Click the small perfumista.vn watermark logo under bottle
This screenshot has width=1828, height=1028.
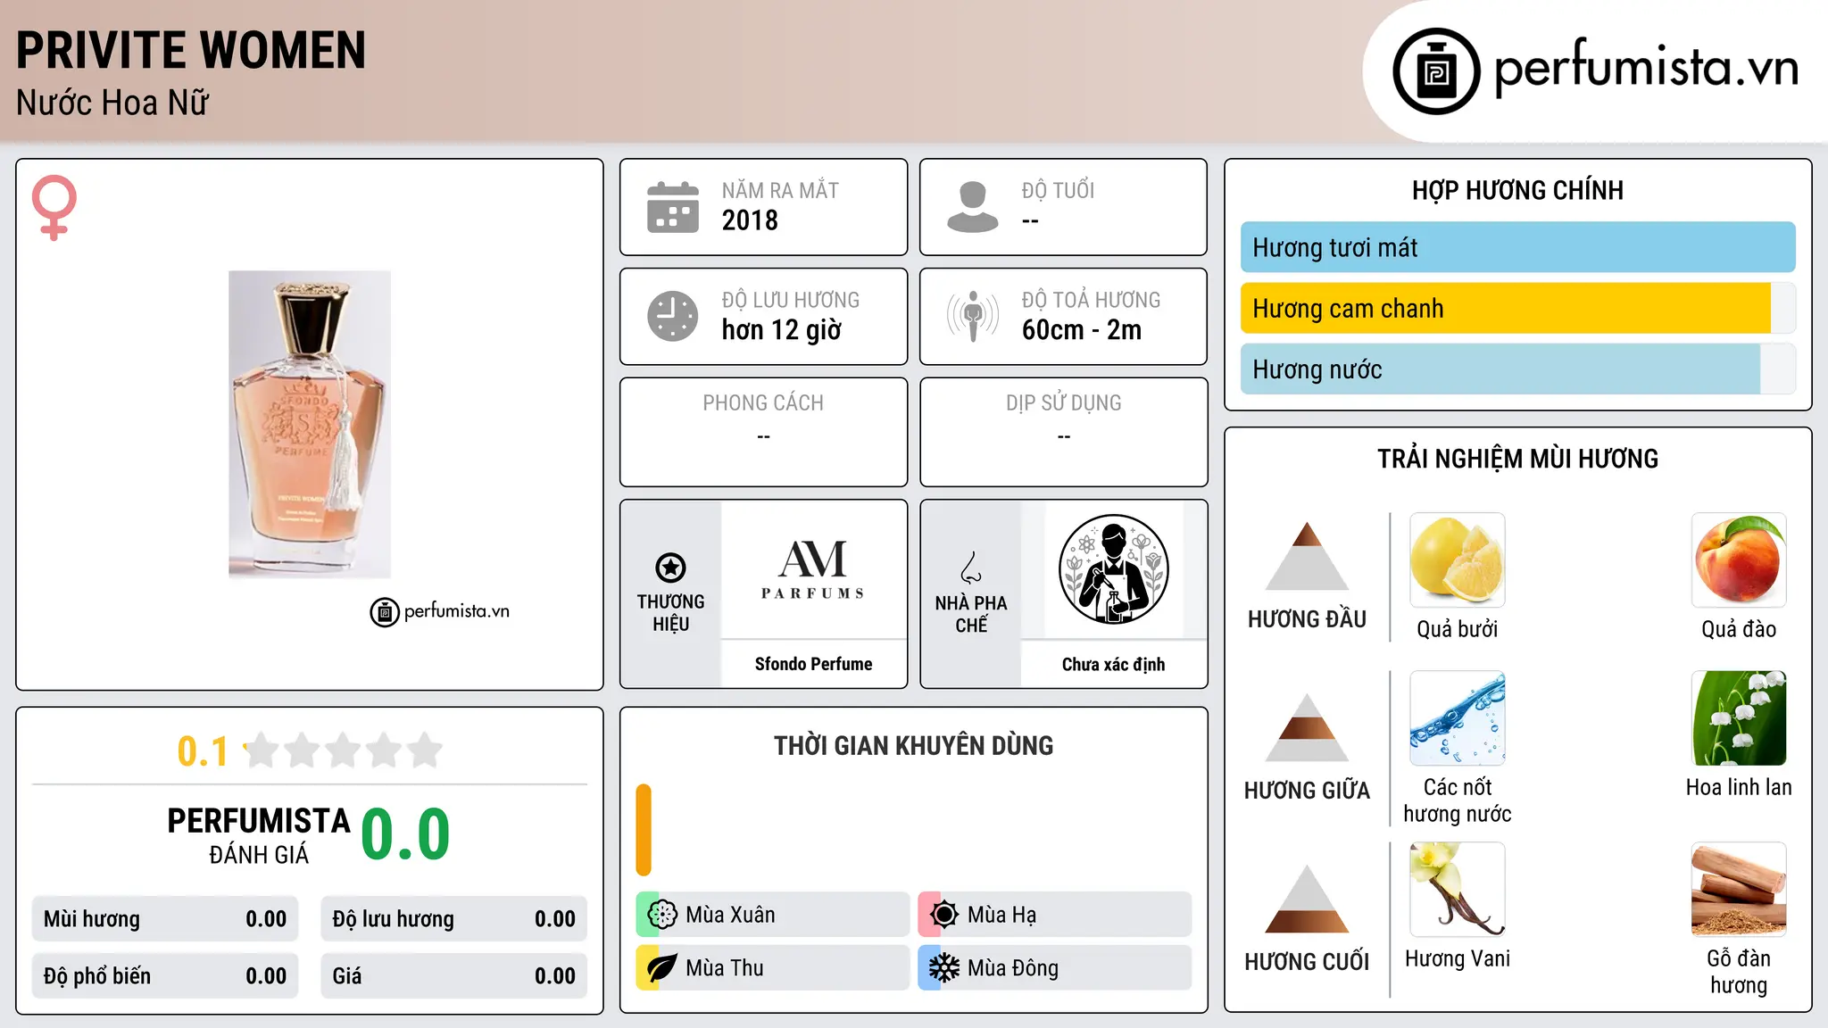click(x=440, y=612)
